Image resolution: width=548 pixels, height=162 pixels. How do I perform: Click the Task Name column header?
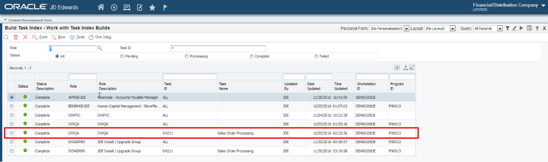point(250,86)
